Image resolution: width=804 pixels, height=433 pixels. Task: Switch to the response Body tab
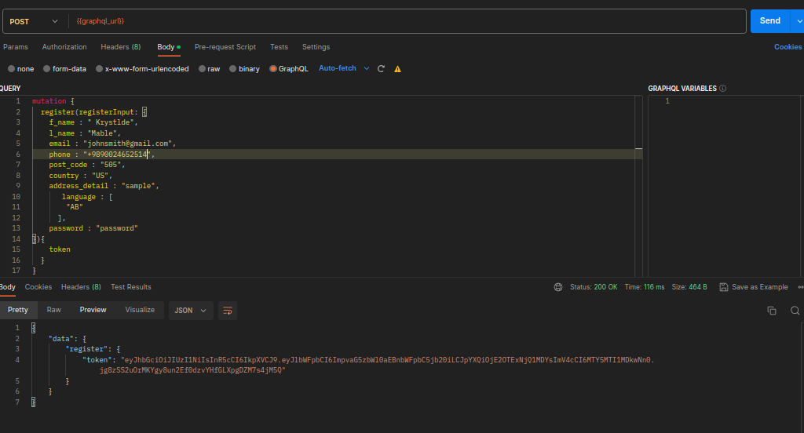tap(8, 287)
